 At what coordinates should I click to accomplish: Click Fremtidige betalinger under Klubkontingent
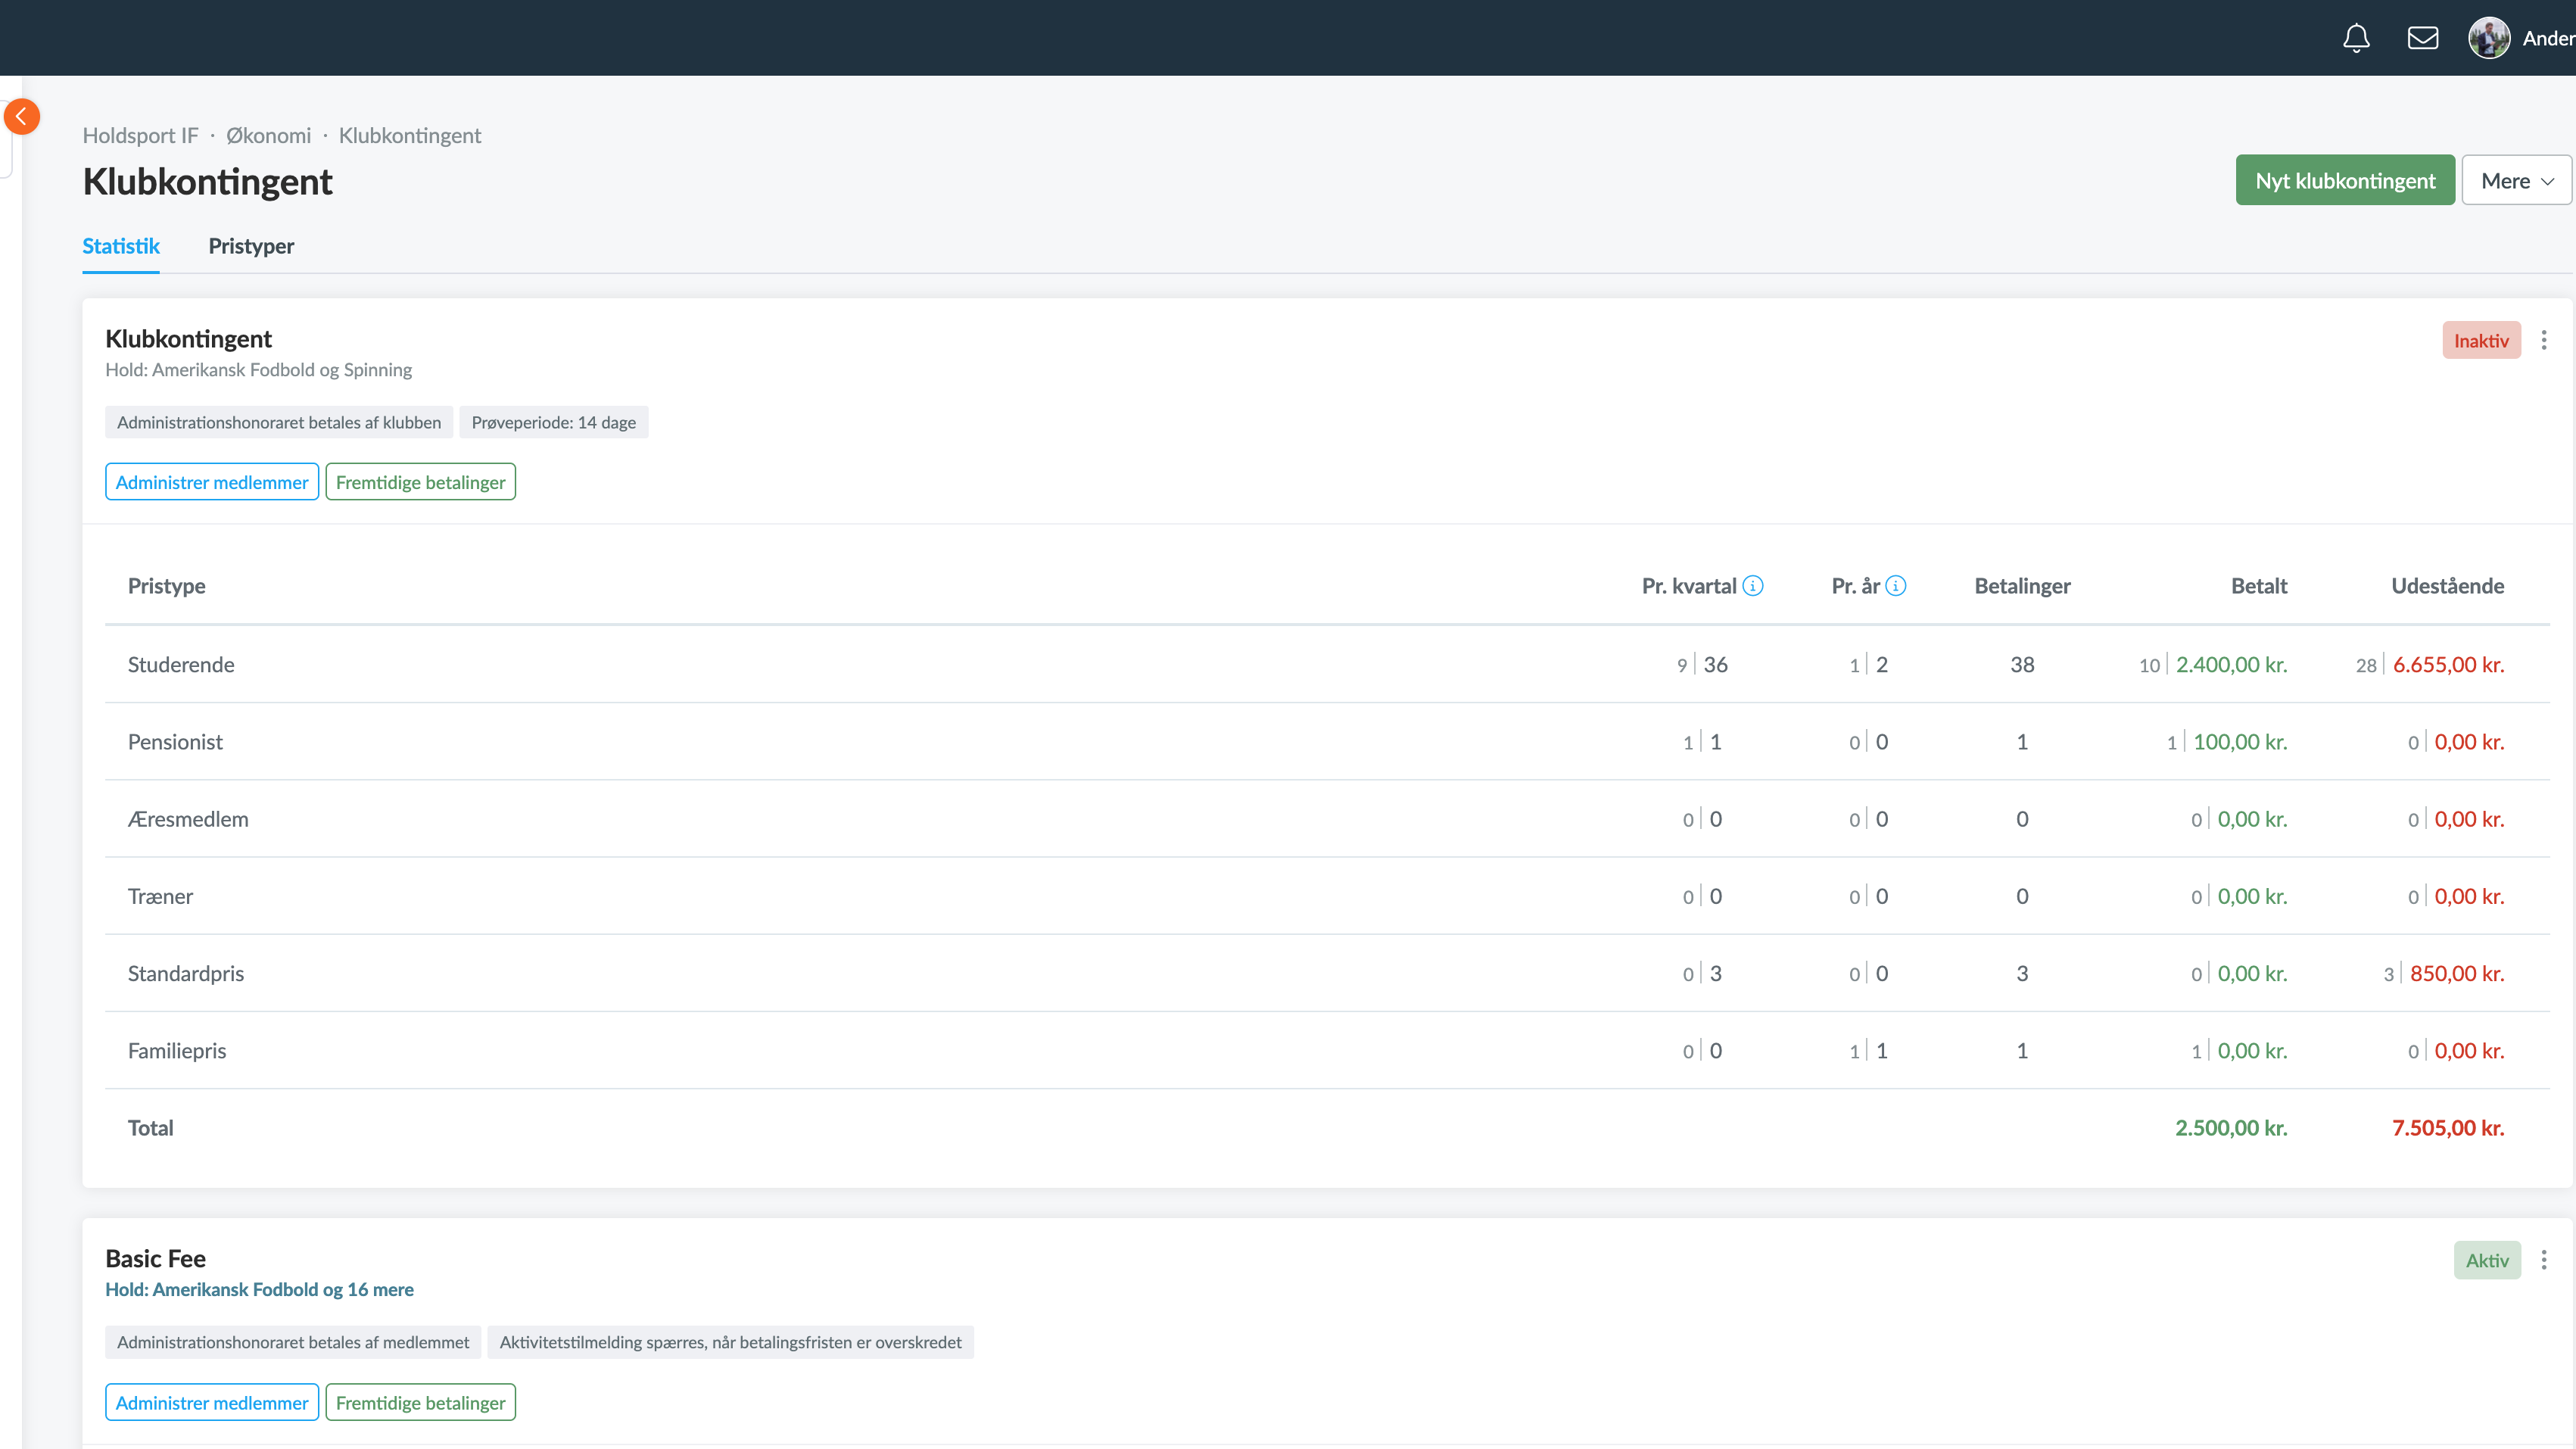click(x=421, y=482)
